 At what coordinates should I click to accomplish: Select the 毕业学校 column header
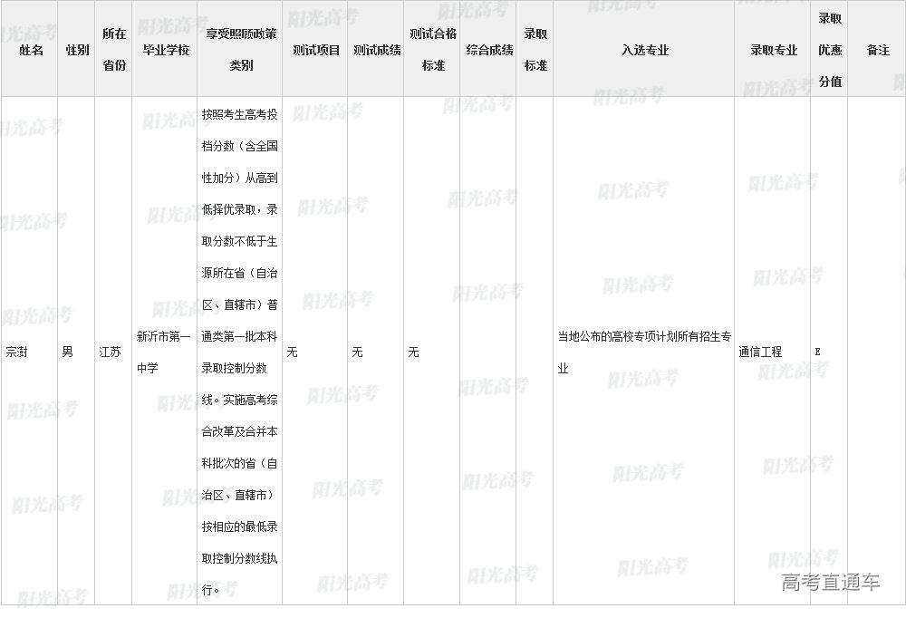[166, 50]
